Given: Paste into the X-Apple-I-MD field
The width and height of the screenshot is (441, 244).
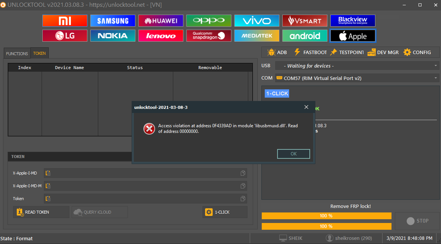Looking at the screenshot, I should coord(48,173).
